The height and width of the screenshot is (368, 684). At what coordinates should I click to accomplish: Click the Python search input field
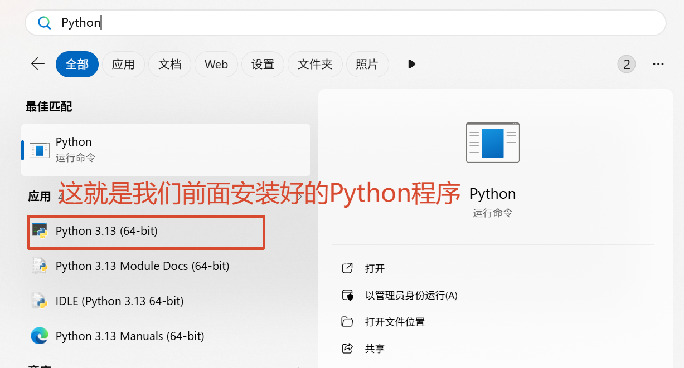tap(346, 23)
